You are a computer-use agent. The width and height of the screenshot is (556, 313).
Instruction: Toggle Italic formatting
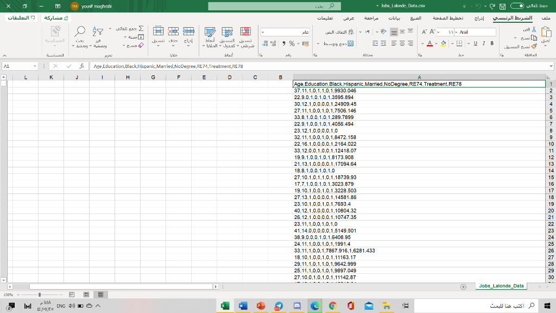pyautogui.click(x=483, y=43)
